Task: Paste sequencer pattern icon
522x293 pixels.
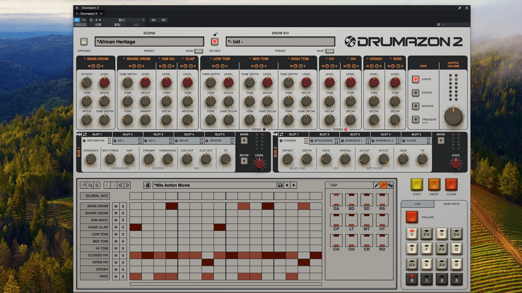Action: (x=90, y=185)
